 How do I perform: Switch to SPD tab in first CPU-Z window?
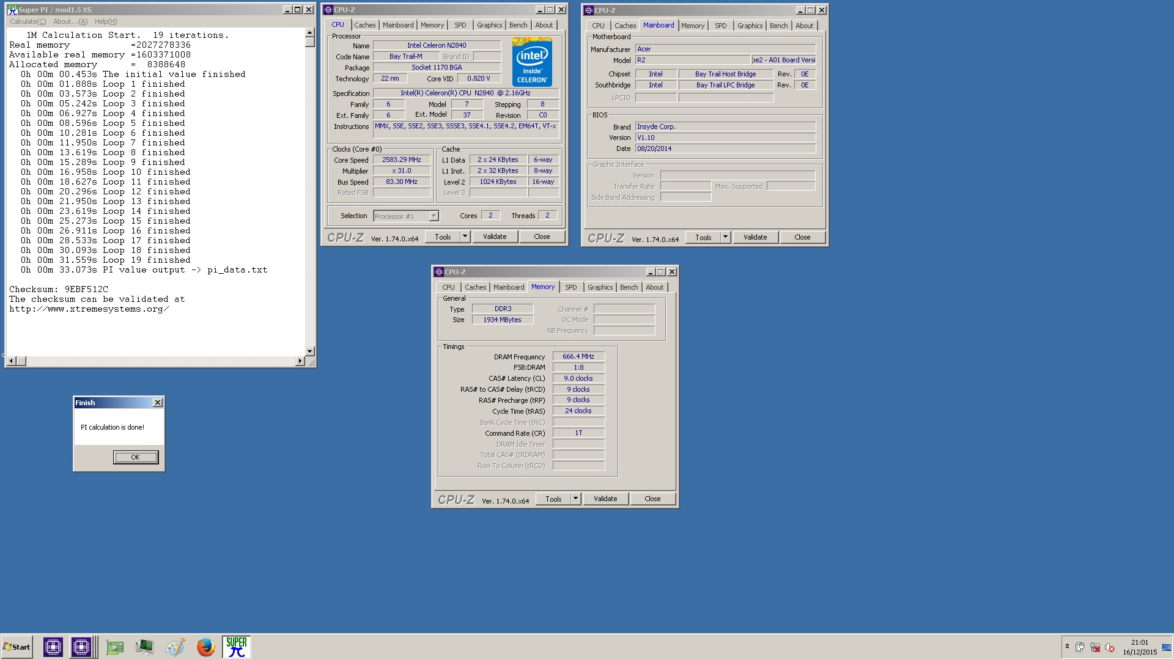point(460,25)
